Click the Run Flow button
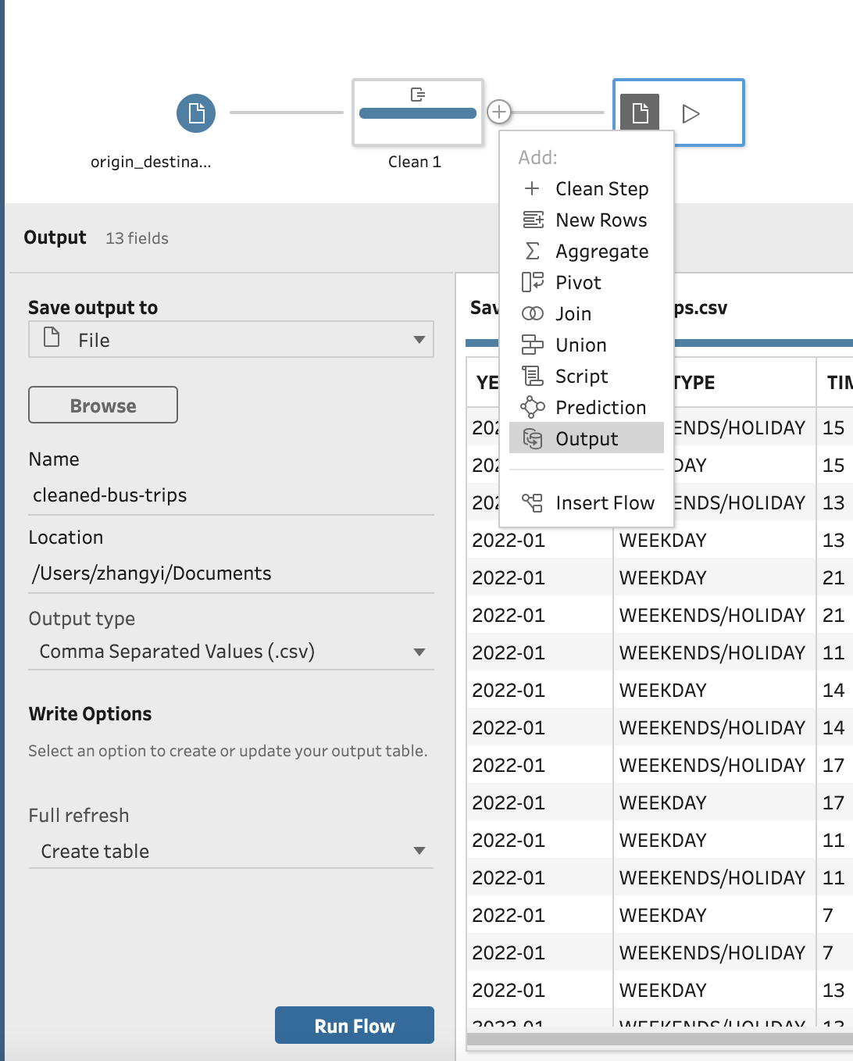 tap(354, 1026)
